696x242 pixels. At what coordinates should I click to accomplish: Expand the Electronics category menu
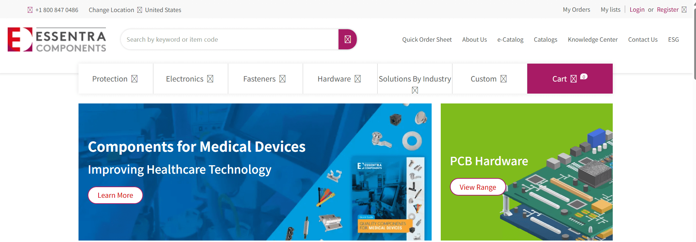click(x=190, y=79)
